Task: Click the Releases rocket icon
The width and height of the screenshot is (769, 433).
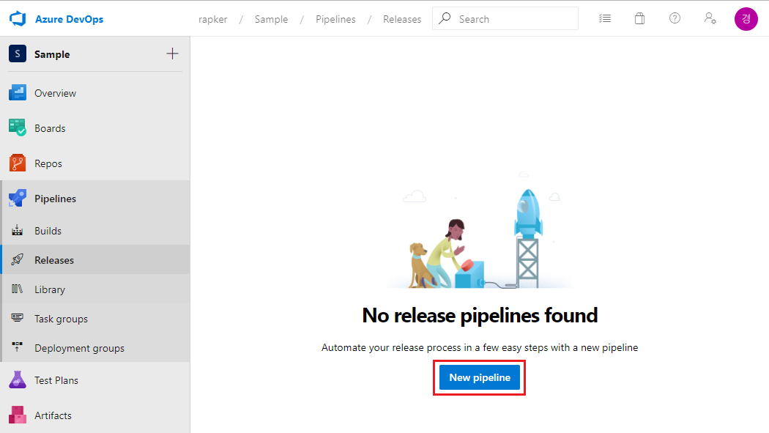Action: click(x=17, y=259)
